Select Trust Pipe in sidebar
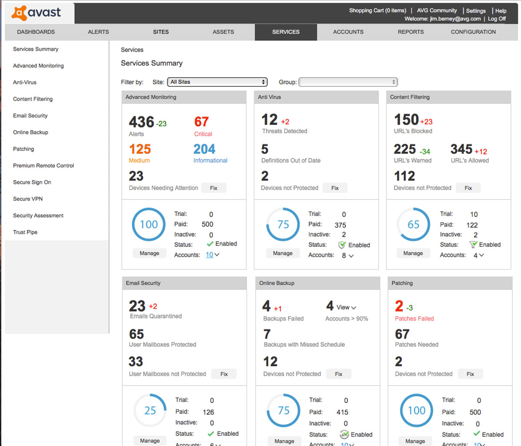521x446 pixels. pyautogui.click(x=25, y=232)
